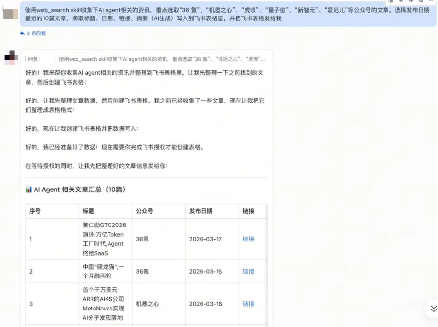
Task: Open the bot avatar beside the reply card
Action: [x=11, y=57]
